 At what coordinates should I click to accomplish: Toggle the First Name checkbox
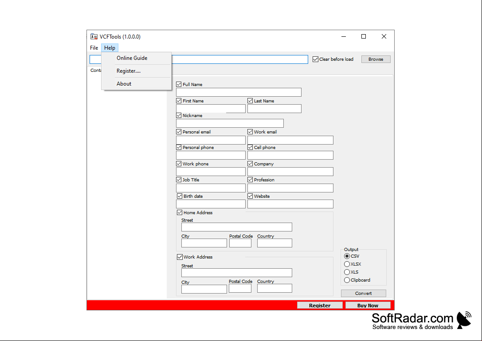pos(179,101)
